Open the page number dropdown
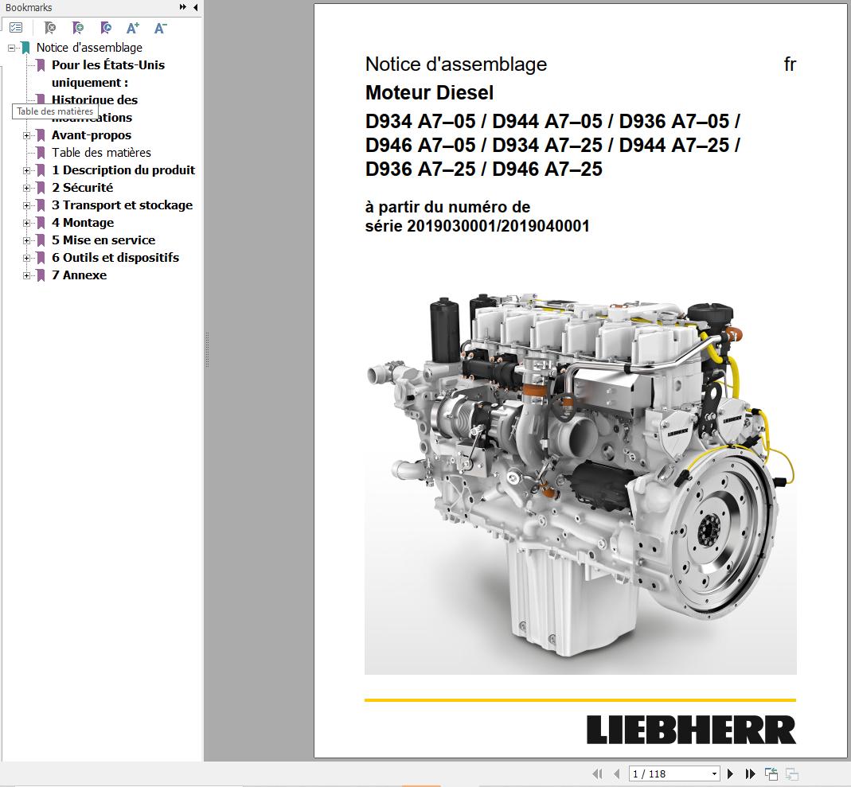This screenshot has width=851, height=787. (714, 774)
